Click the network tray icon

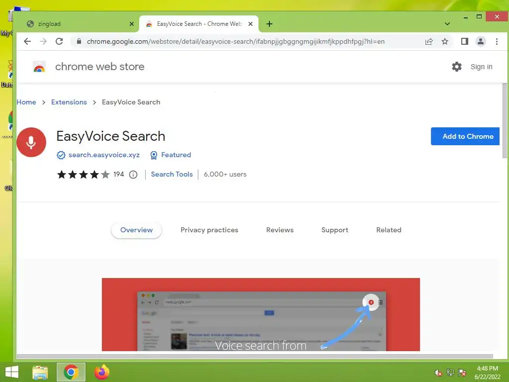click(x=450, y=372)
